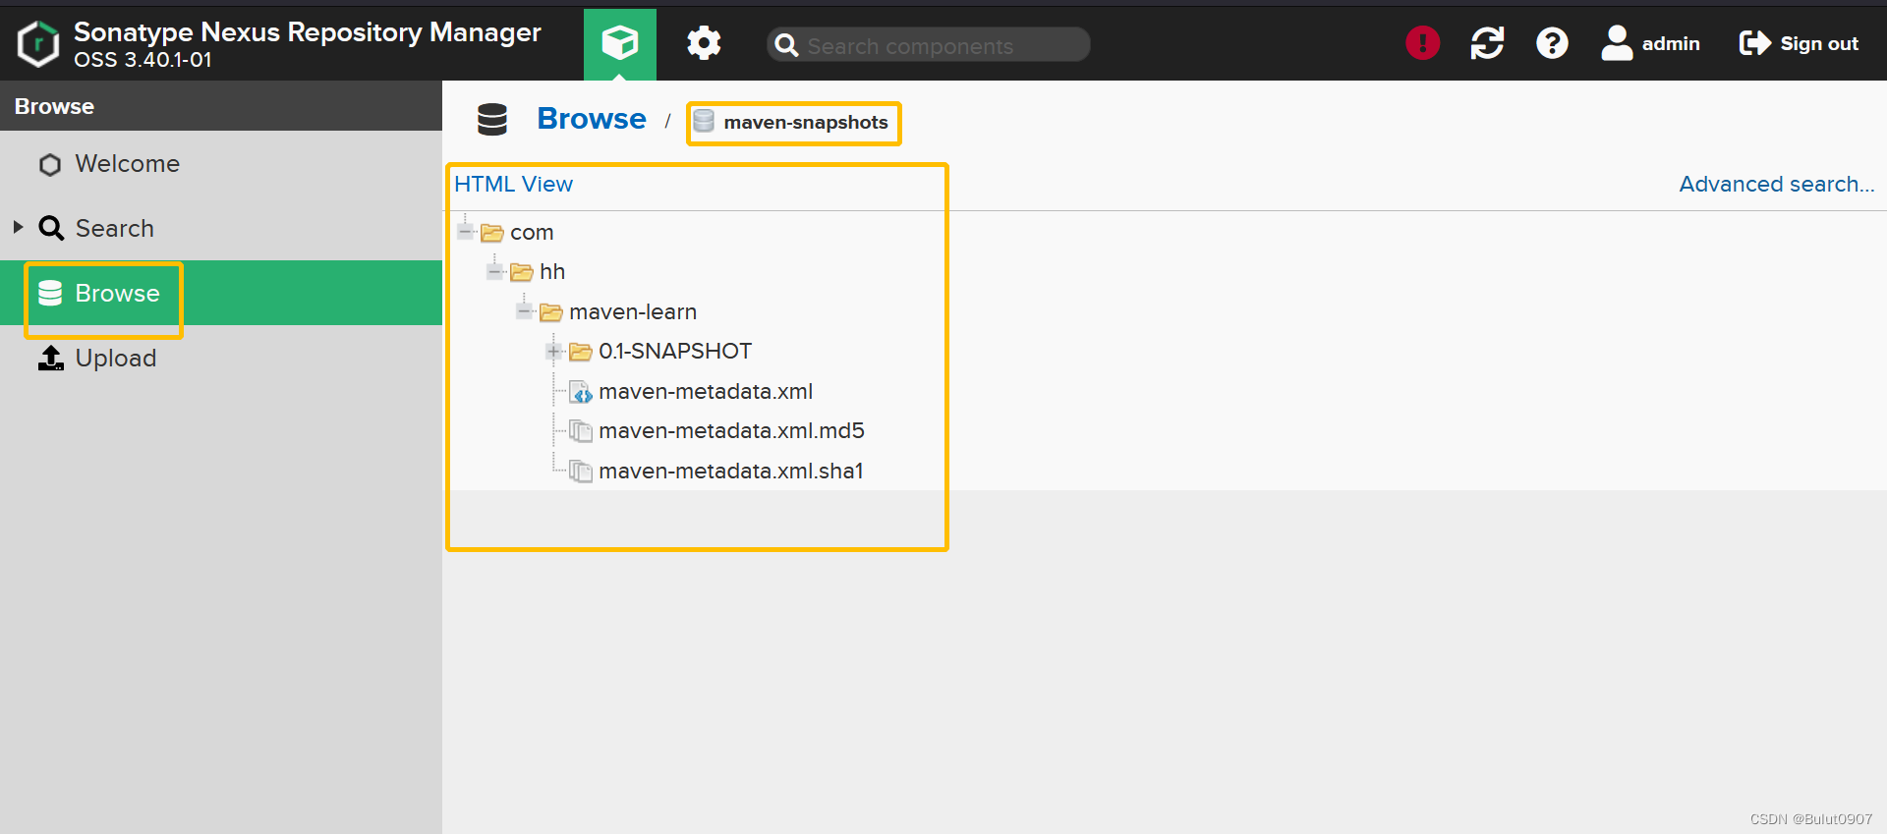Click the maven-metadata.xml file icon
Screen dimensions: 1887x834
pyautogui.click(x=581, y=392)
